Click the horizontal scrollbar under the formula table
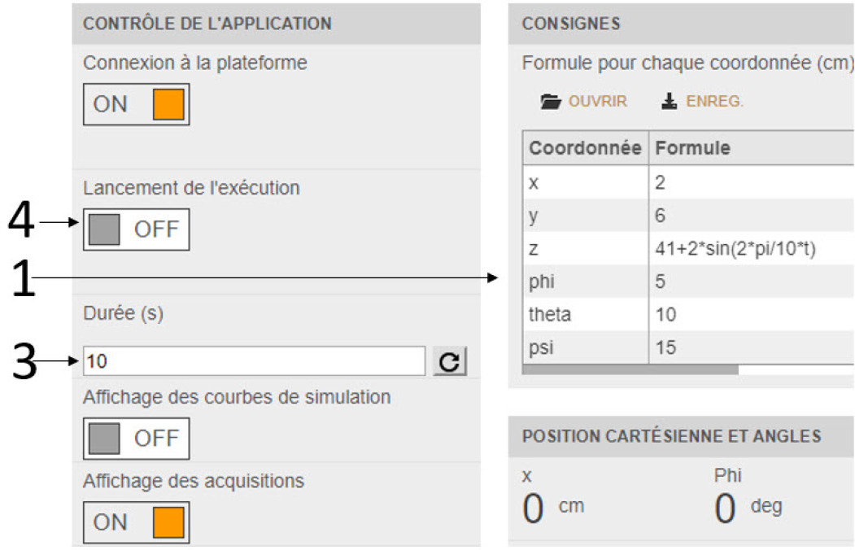855x550 pixels. click(x=630, y=370)
